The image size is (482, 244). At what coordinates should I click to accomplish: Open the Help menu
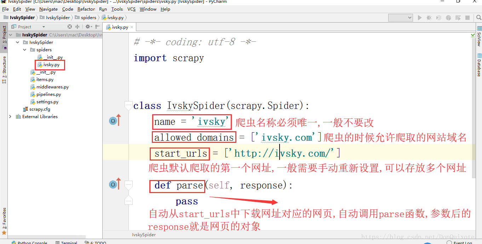tap(165, 9)
